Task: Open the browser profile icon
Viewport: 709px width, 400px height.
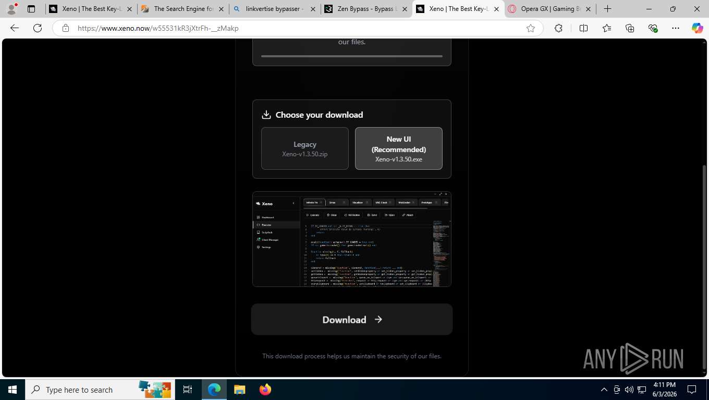Action: (x=11, y=9)
